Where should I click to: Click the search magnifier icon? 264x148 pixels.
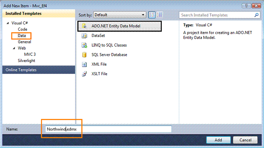pos(257,15)
